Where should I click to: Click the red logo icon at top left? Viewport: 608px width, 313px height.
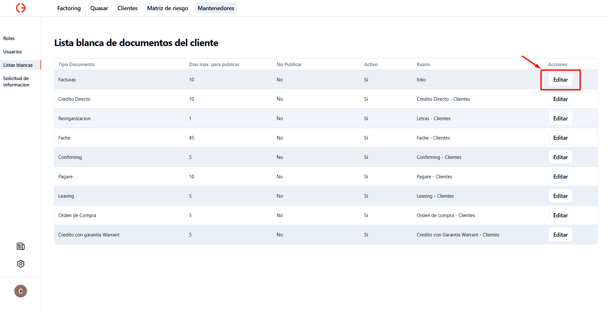[x=21, y=8]
